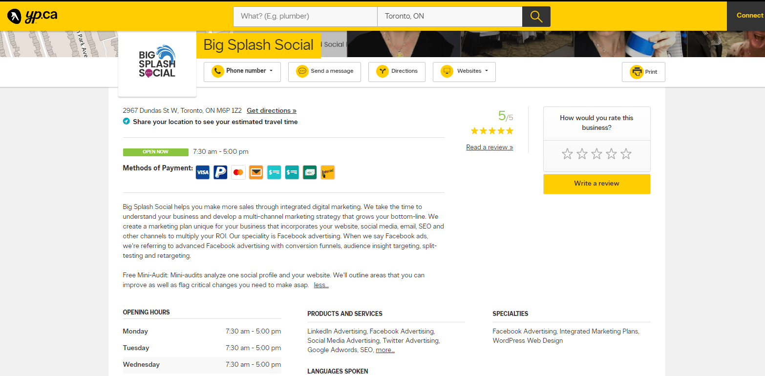
Task: Click the PayPal payment icon
Action: tap(220, 172)
